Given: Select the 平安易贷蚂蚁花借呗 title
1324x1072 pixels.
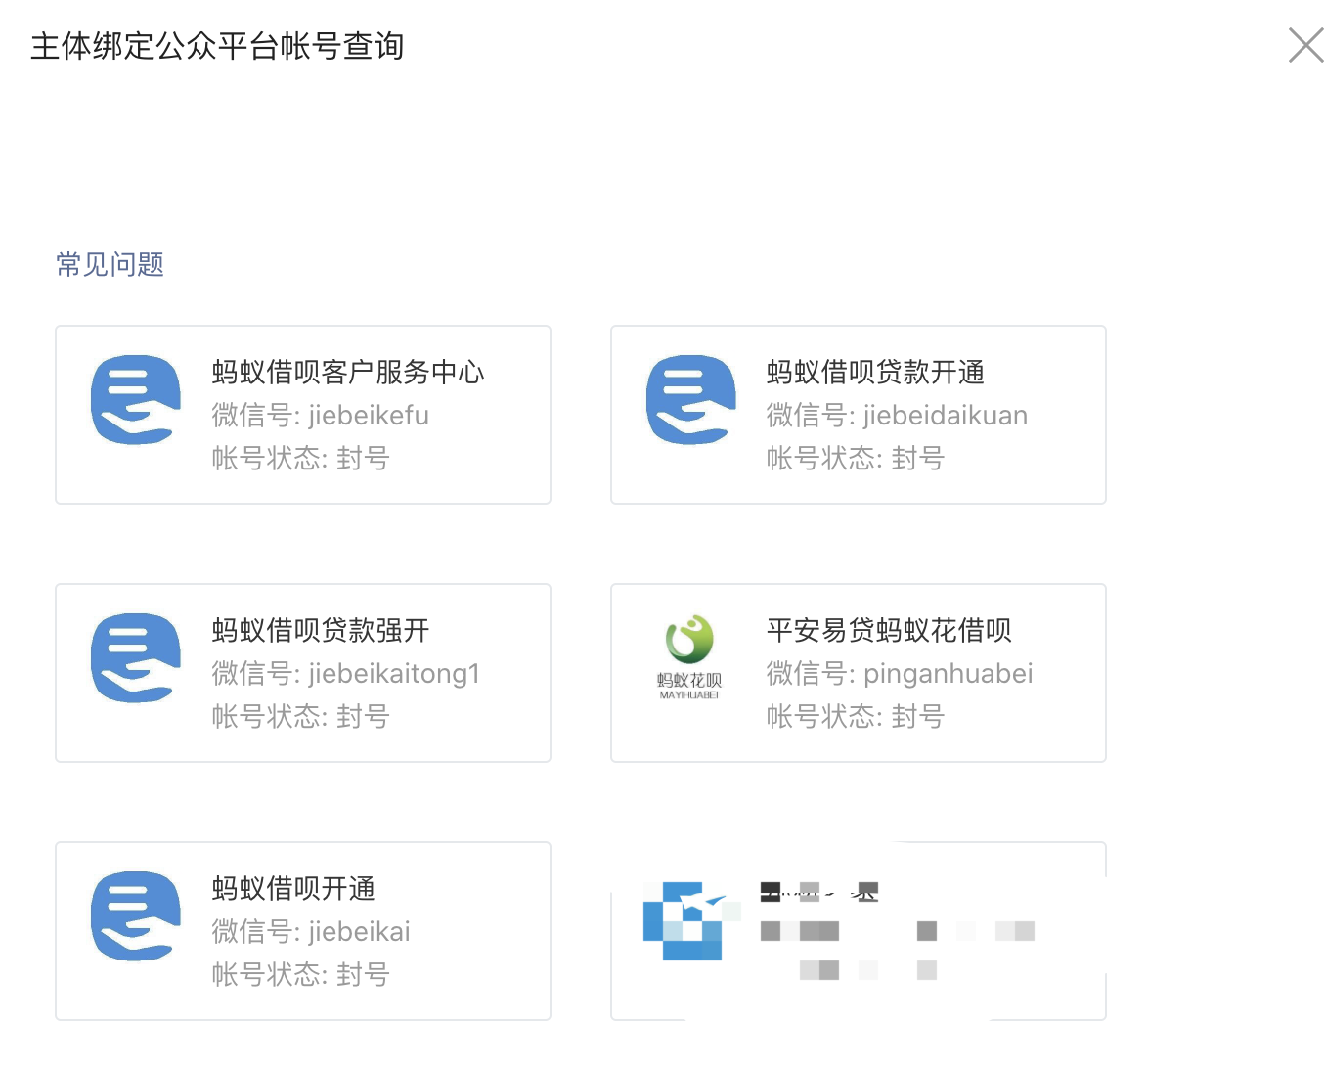Looking at the screenshot, I should pos(889,630).
